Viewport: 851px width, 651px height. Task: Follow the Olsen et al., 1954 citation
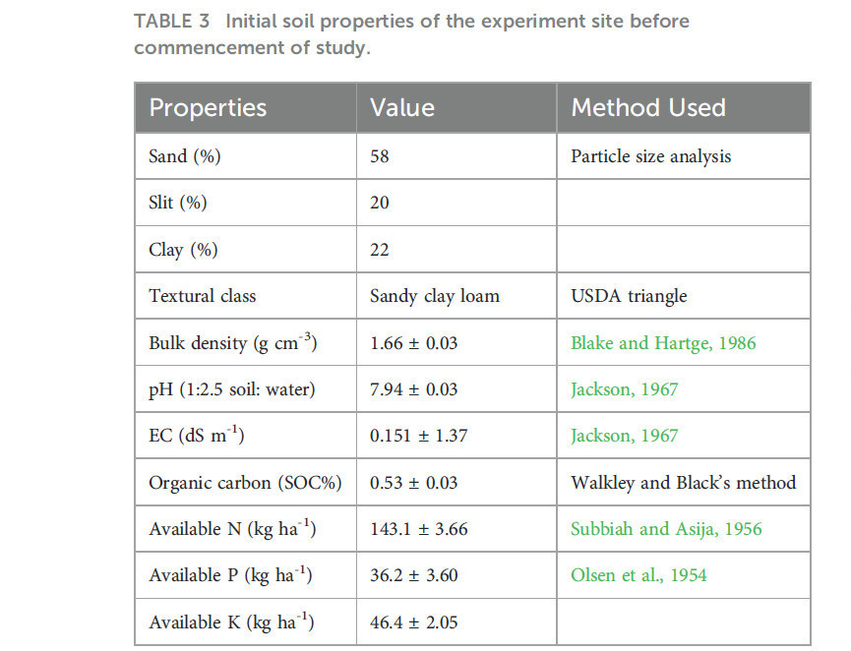pos(638,575)
